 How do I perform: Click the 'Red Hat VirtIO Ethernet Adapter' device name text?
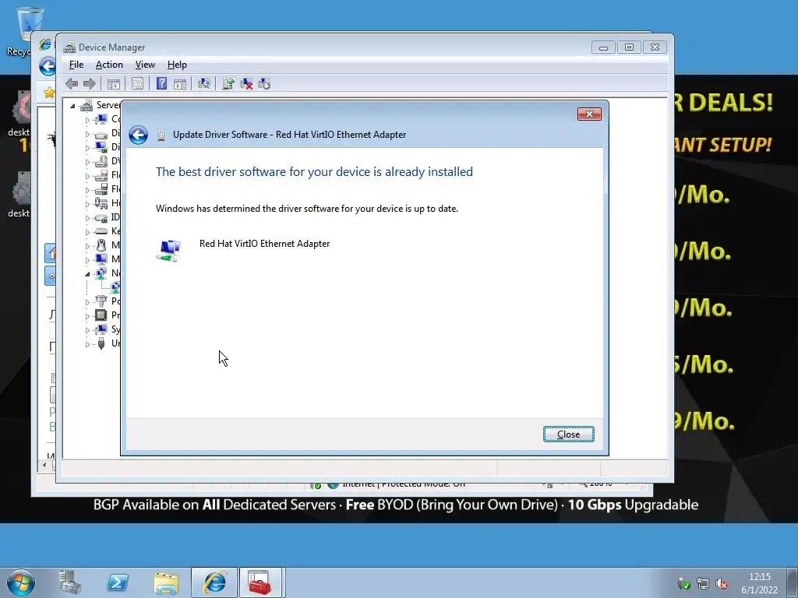pos(265,244)
